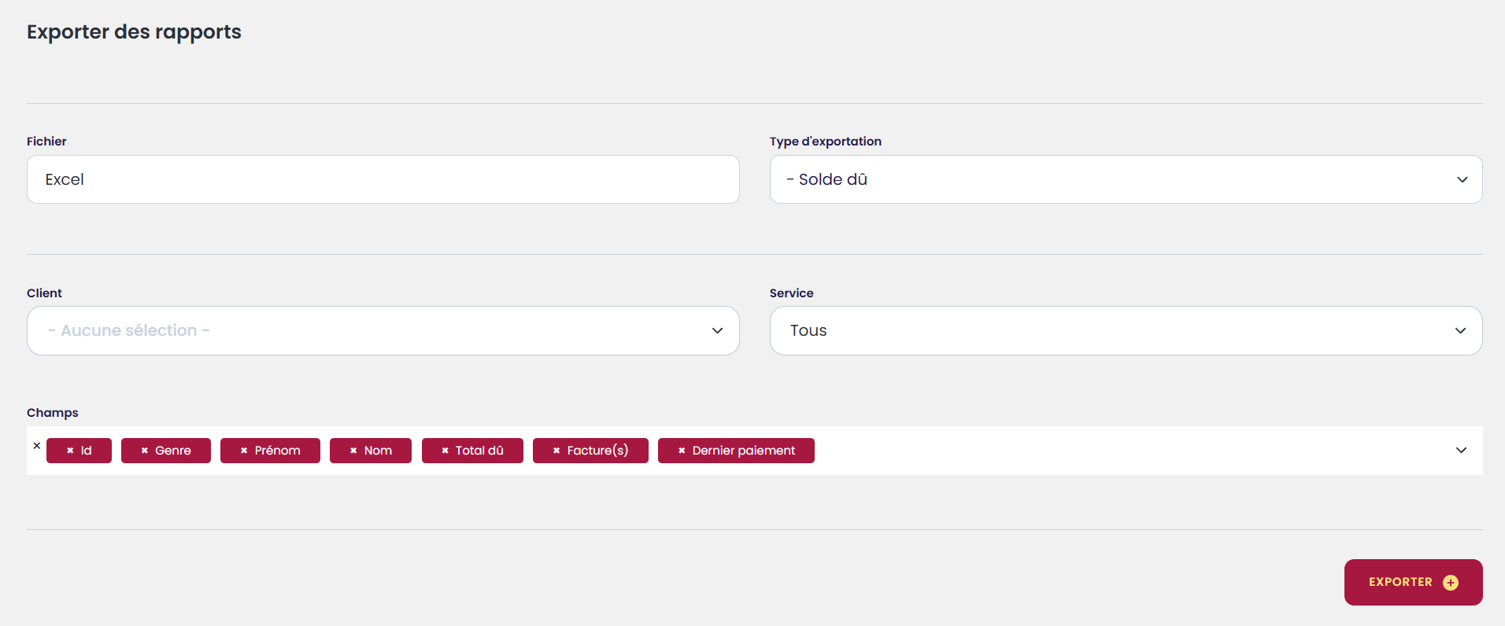Viewport: 1505px width, 626px height.
Task: Remove the Id field tag
Action: click(70, 451)
